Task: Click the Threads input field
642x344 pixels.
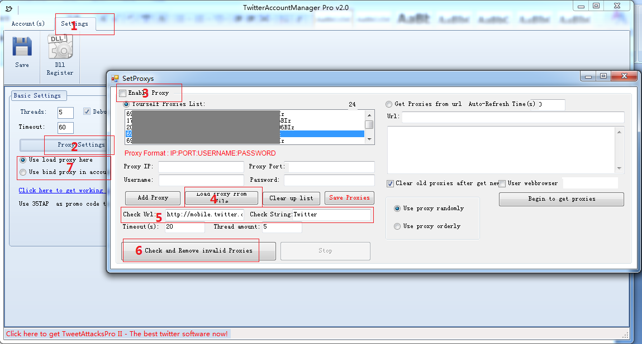Action: 65,113
